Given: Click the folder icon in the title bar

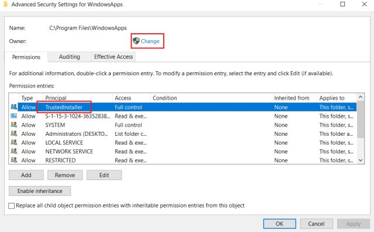Looking at the screenshot, I should 5,4.
